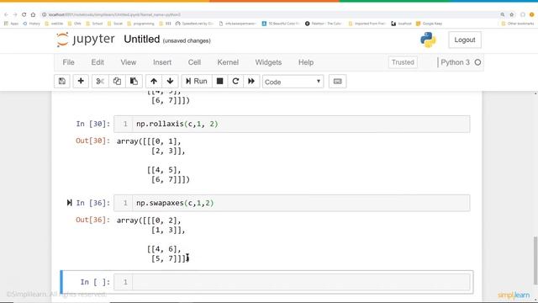538x303 pixels.
Task: Open the Insert menu
Action: click(162, 62)
